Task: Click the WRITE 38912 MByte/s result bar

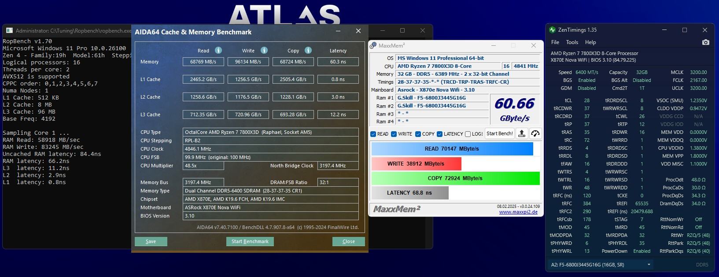Action: (x=416, y=164)
